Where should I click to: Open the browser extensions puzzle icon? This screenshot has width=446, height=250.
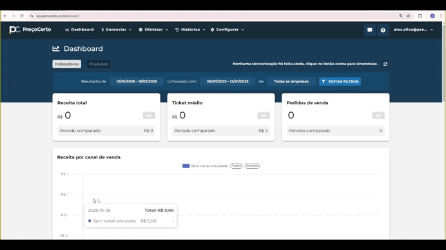pyautogui.click(x=420, y=16)
